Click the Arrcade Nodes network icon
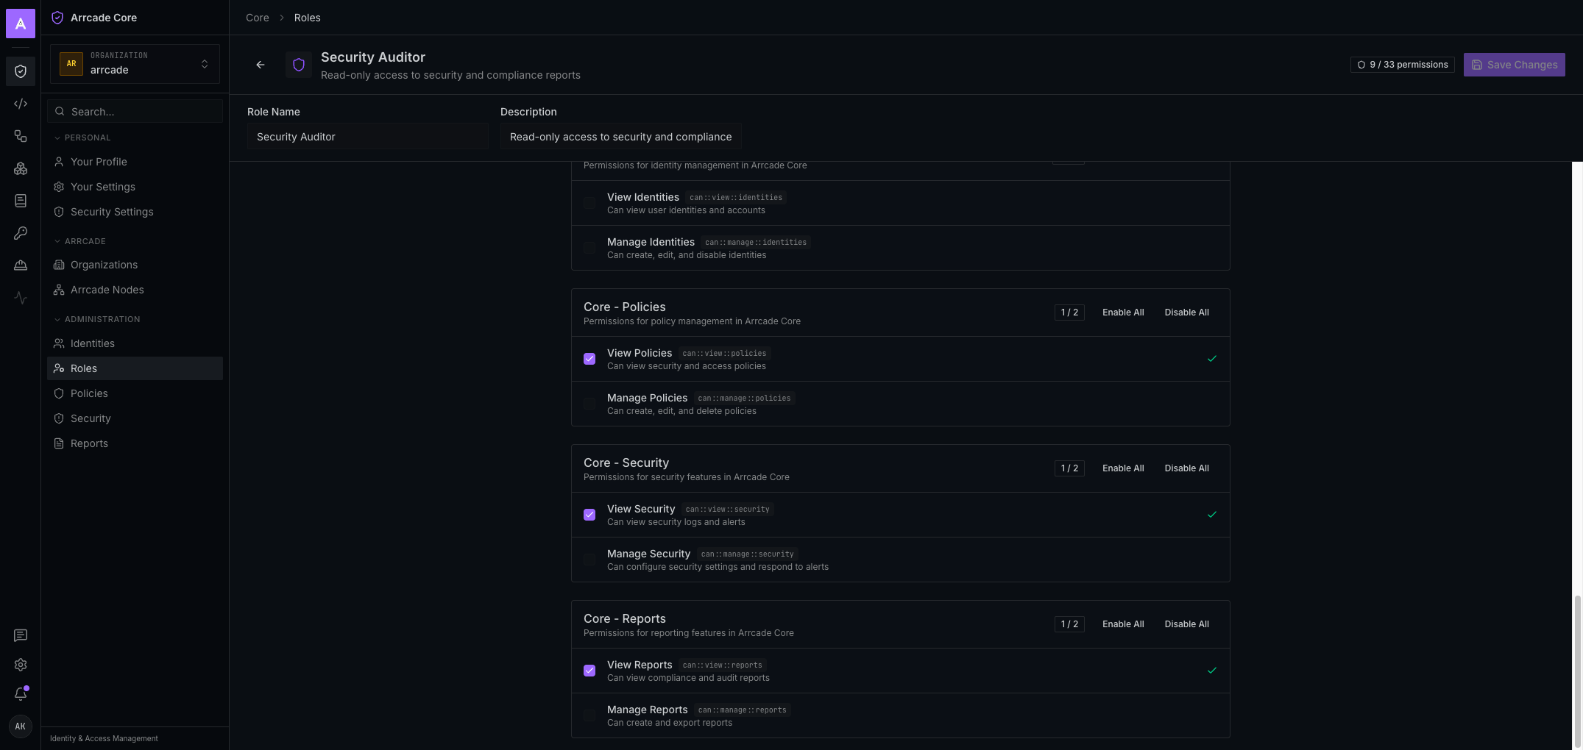Viewport: 1583px width, 750px height. pos(59,290)
